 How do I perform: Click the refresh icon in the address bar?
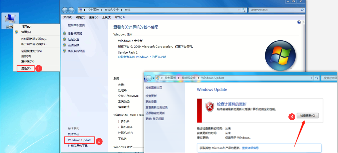point(244,10)
